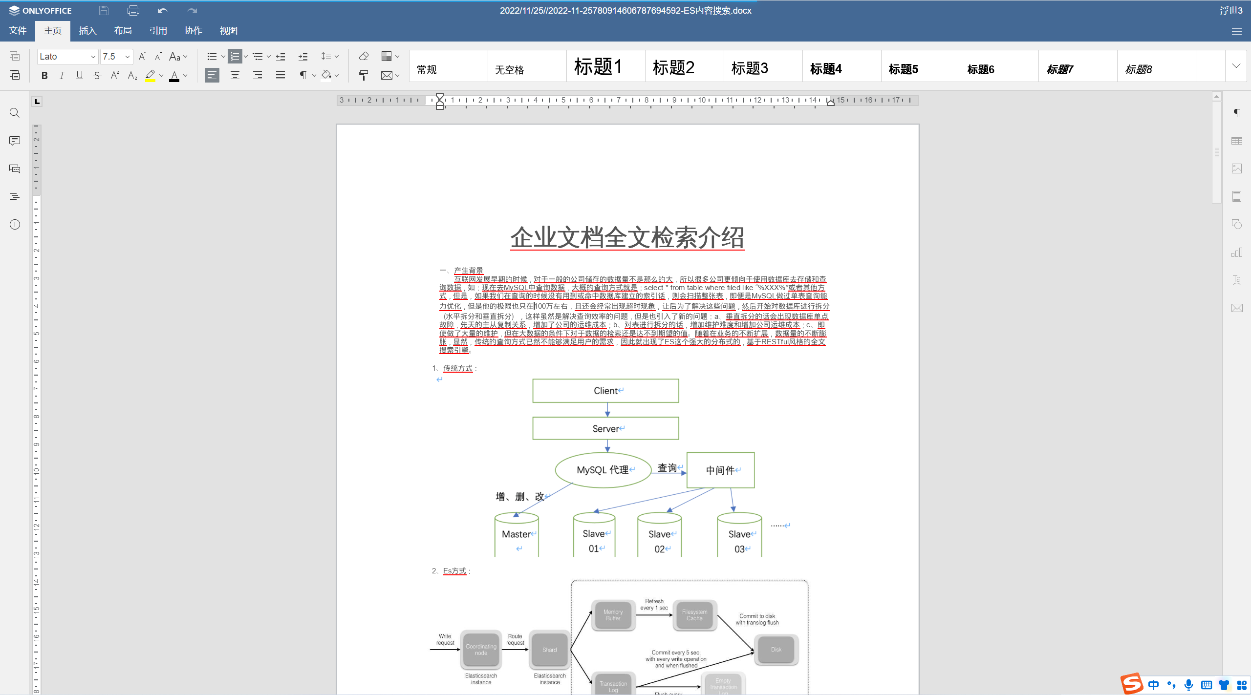1251x695 pixels.
Task: Open the Lato font name dropdown
Action: pos(93,57)
